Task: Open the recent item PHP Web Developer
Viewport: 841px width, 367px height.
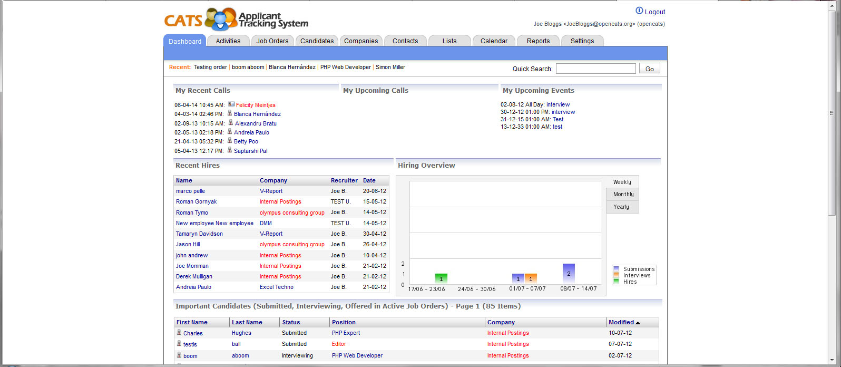Action: click(346, 67)
